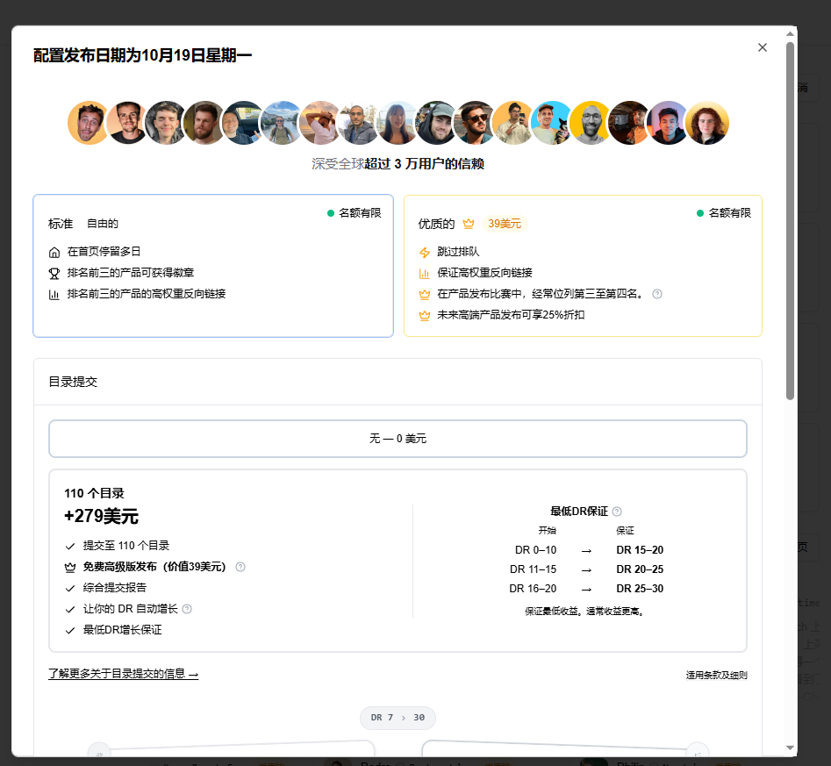Select the 优质的 39美元 premium plan card
The width and height of the screenshot is (831, 766).
(x=583, y=266)
